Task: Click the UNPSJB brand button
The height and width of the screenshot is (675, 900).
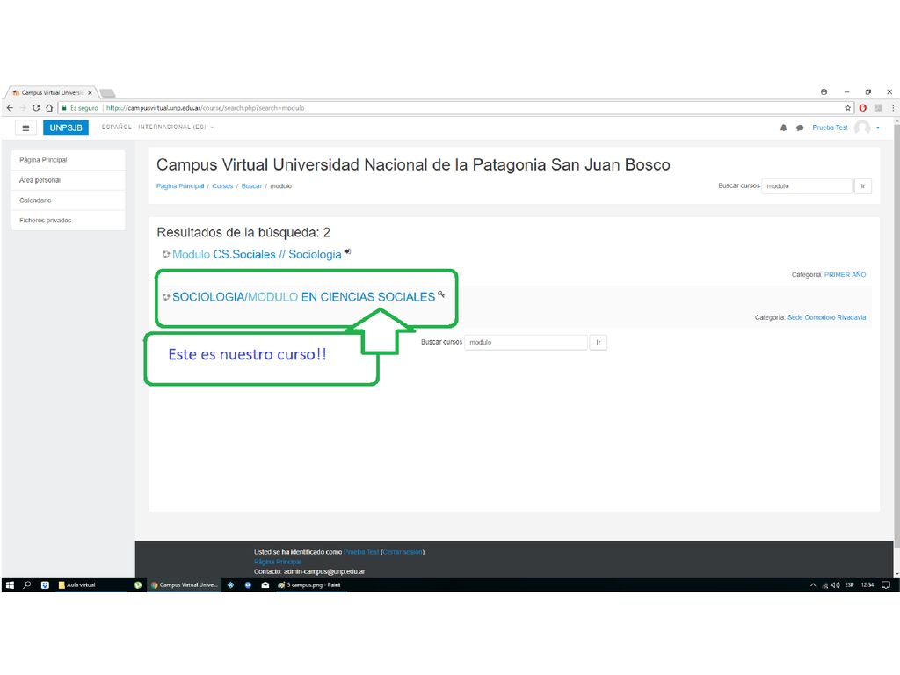Action: pyautogui.click(x=65, y=127)
